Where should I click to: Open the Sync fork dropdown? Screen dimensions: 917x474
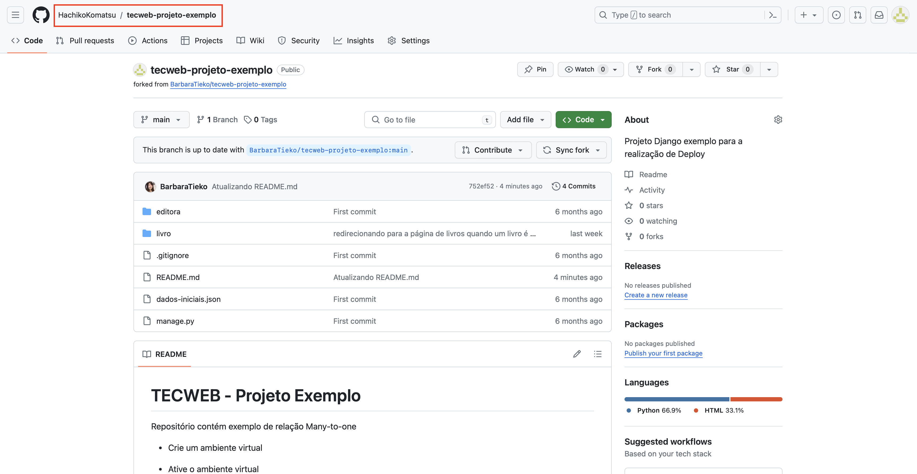(x=572, y=150)
